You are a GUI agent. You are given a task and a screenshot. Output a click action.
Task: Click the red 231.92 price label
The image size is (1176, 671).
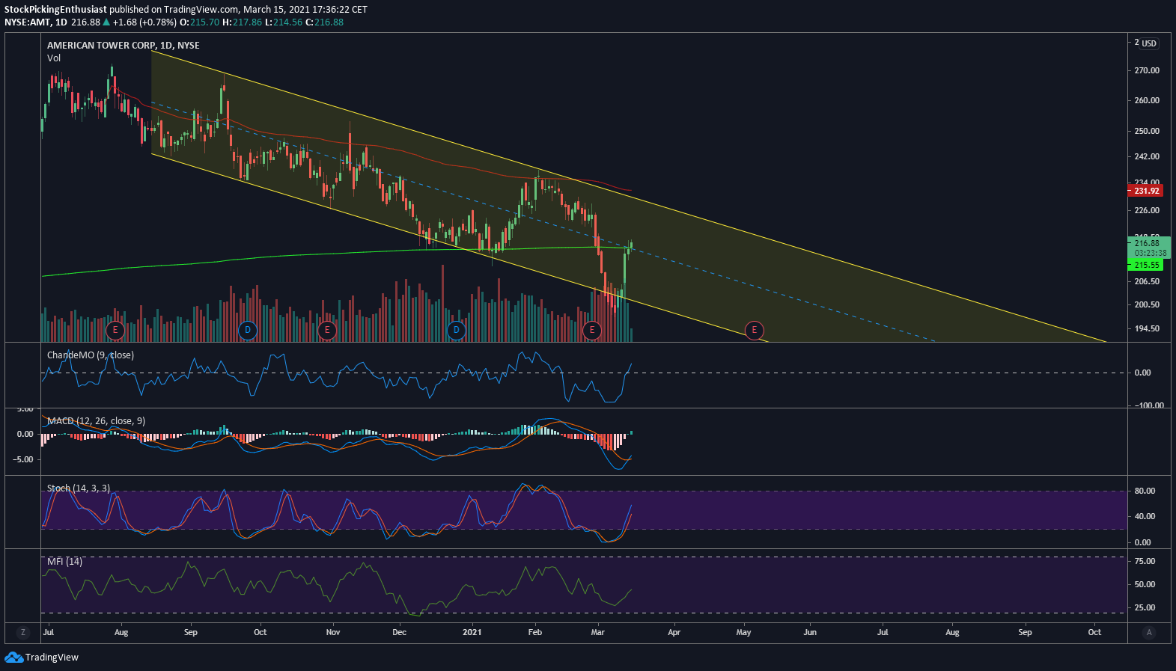pyautogui.click(x=1145, y=191)
